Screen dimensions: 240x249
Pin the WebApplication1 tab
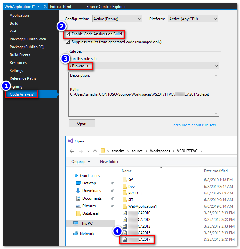[x=39, y=7]
